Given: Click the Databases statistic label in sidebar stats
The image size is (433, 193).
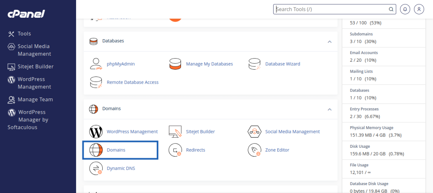Looking at the screenshot, I should point(359,90).
